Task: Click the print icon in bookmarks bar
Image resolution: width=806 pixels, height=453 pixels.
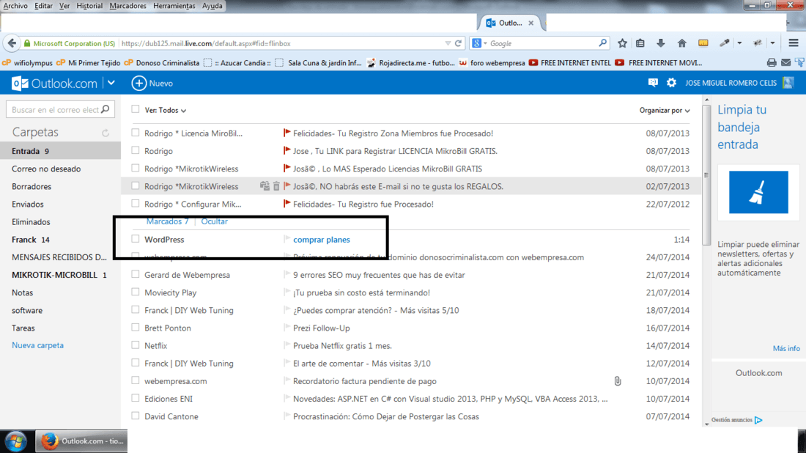Action: (772, 63)
